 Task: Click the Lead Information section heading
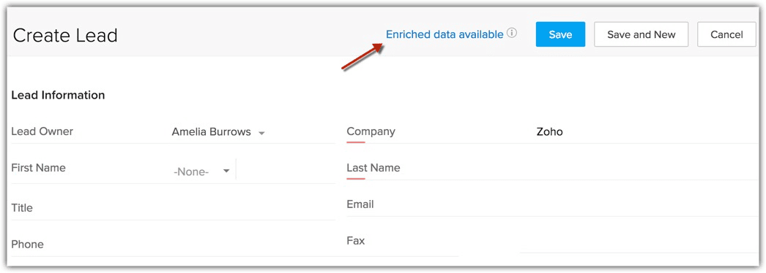click(x=58, y=96)
